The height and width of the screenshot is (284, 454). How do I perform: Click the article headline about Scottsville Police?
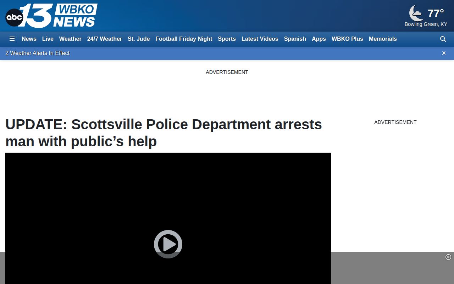coord(164,133)
